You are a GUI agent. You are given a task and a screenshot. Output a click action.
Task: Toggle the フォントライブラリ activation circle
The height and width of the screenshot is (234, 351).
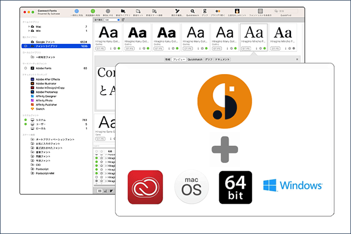[25, 46]
